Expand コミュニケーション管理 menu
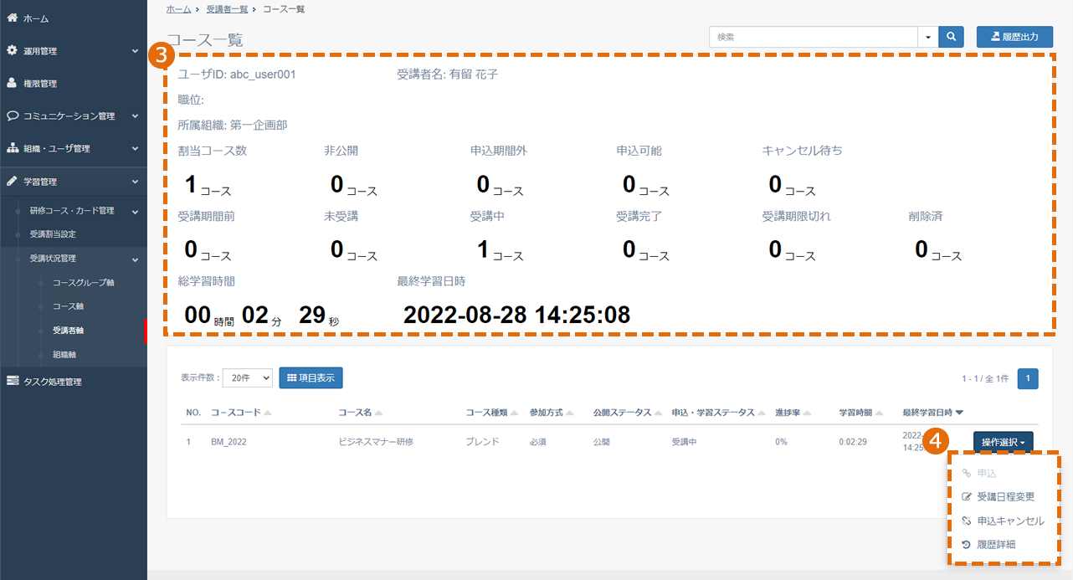Image resolution: width=1073 pixels, height=580 pixels. pos(74,115)
